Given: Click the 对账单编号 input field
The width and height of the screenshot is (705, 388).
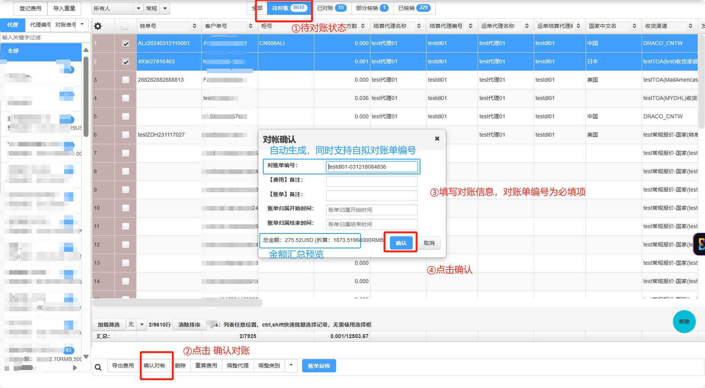Looking at the screenshot, I should (372, 167).
